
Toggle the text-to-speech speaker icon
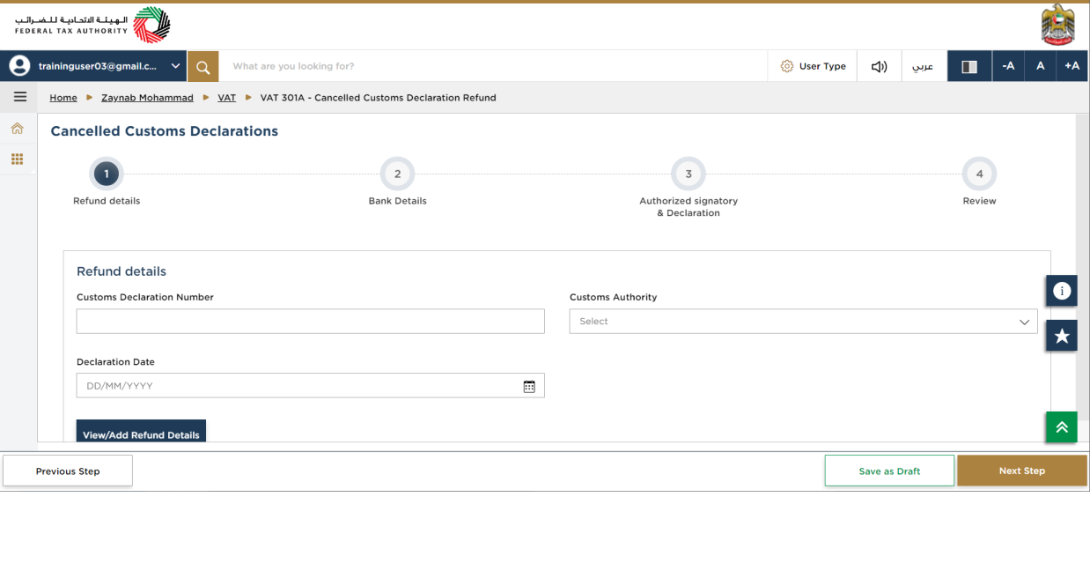pyautogui.click(x=879, y=66)
